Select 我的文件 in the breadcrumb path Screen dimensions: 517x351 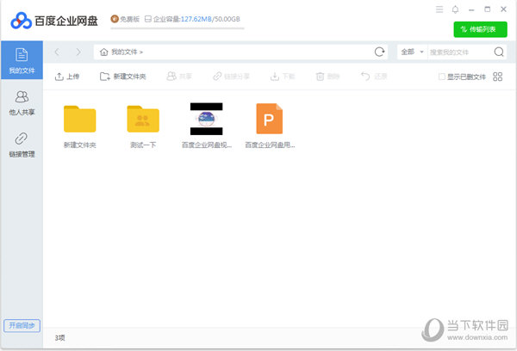tap(124, 52)
